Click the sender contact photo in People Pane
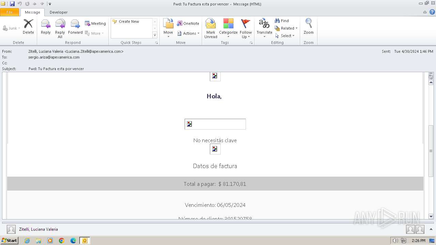 (11, 229)
